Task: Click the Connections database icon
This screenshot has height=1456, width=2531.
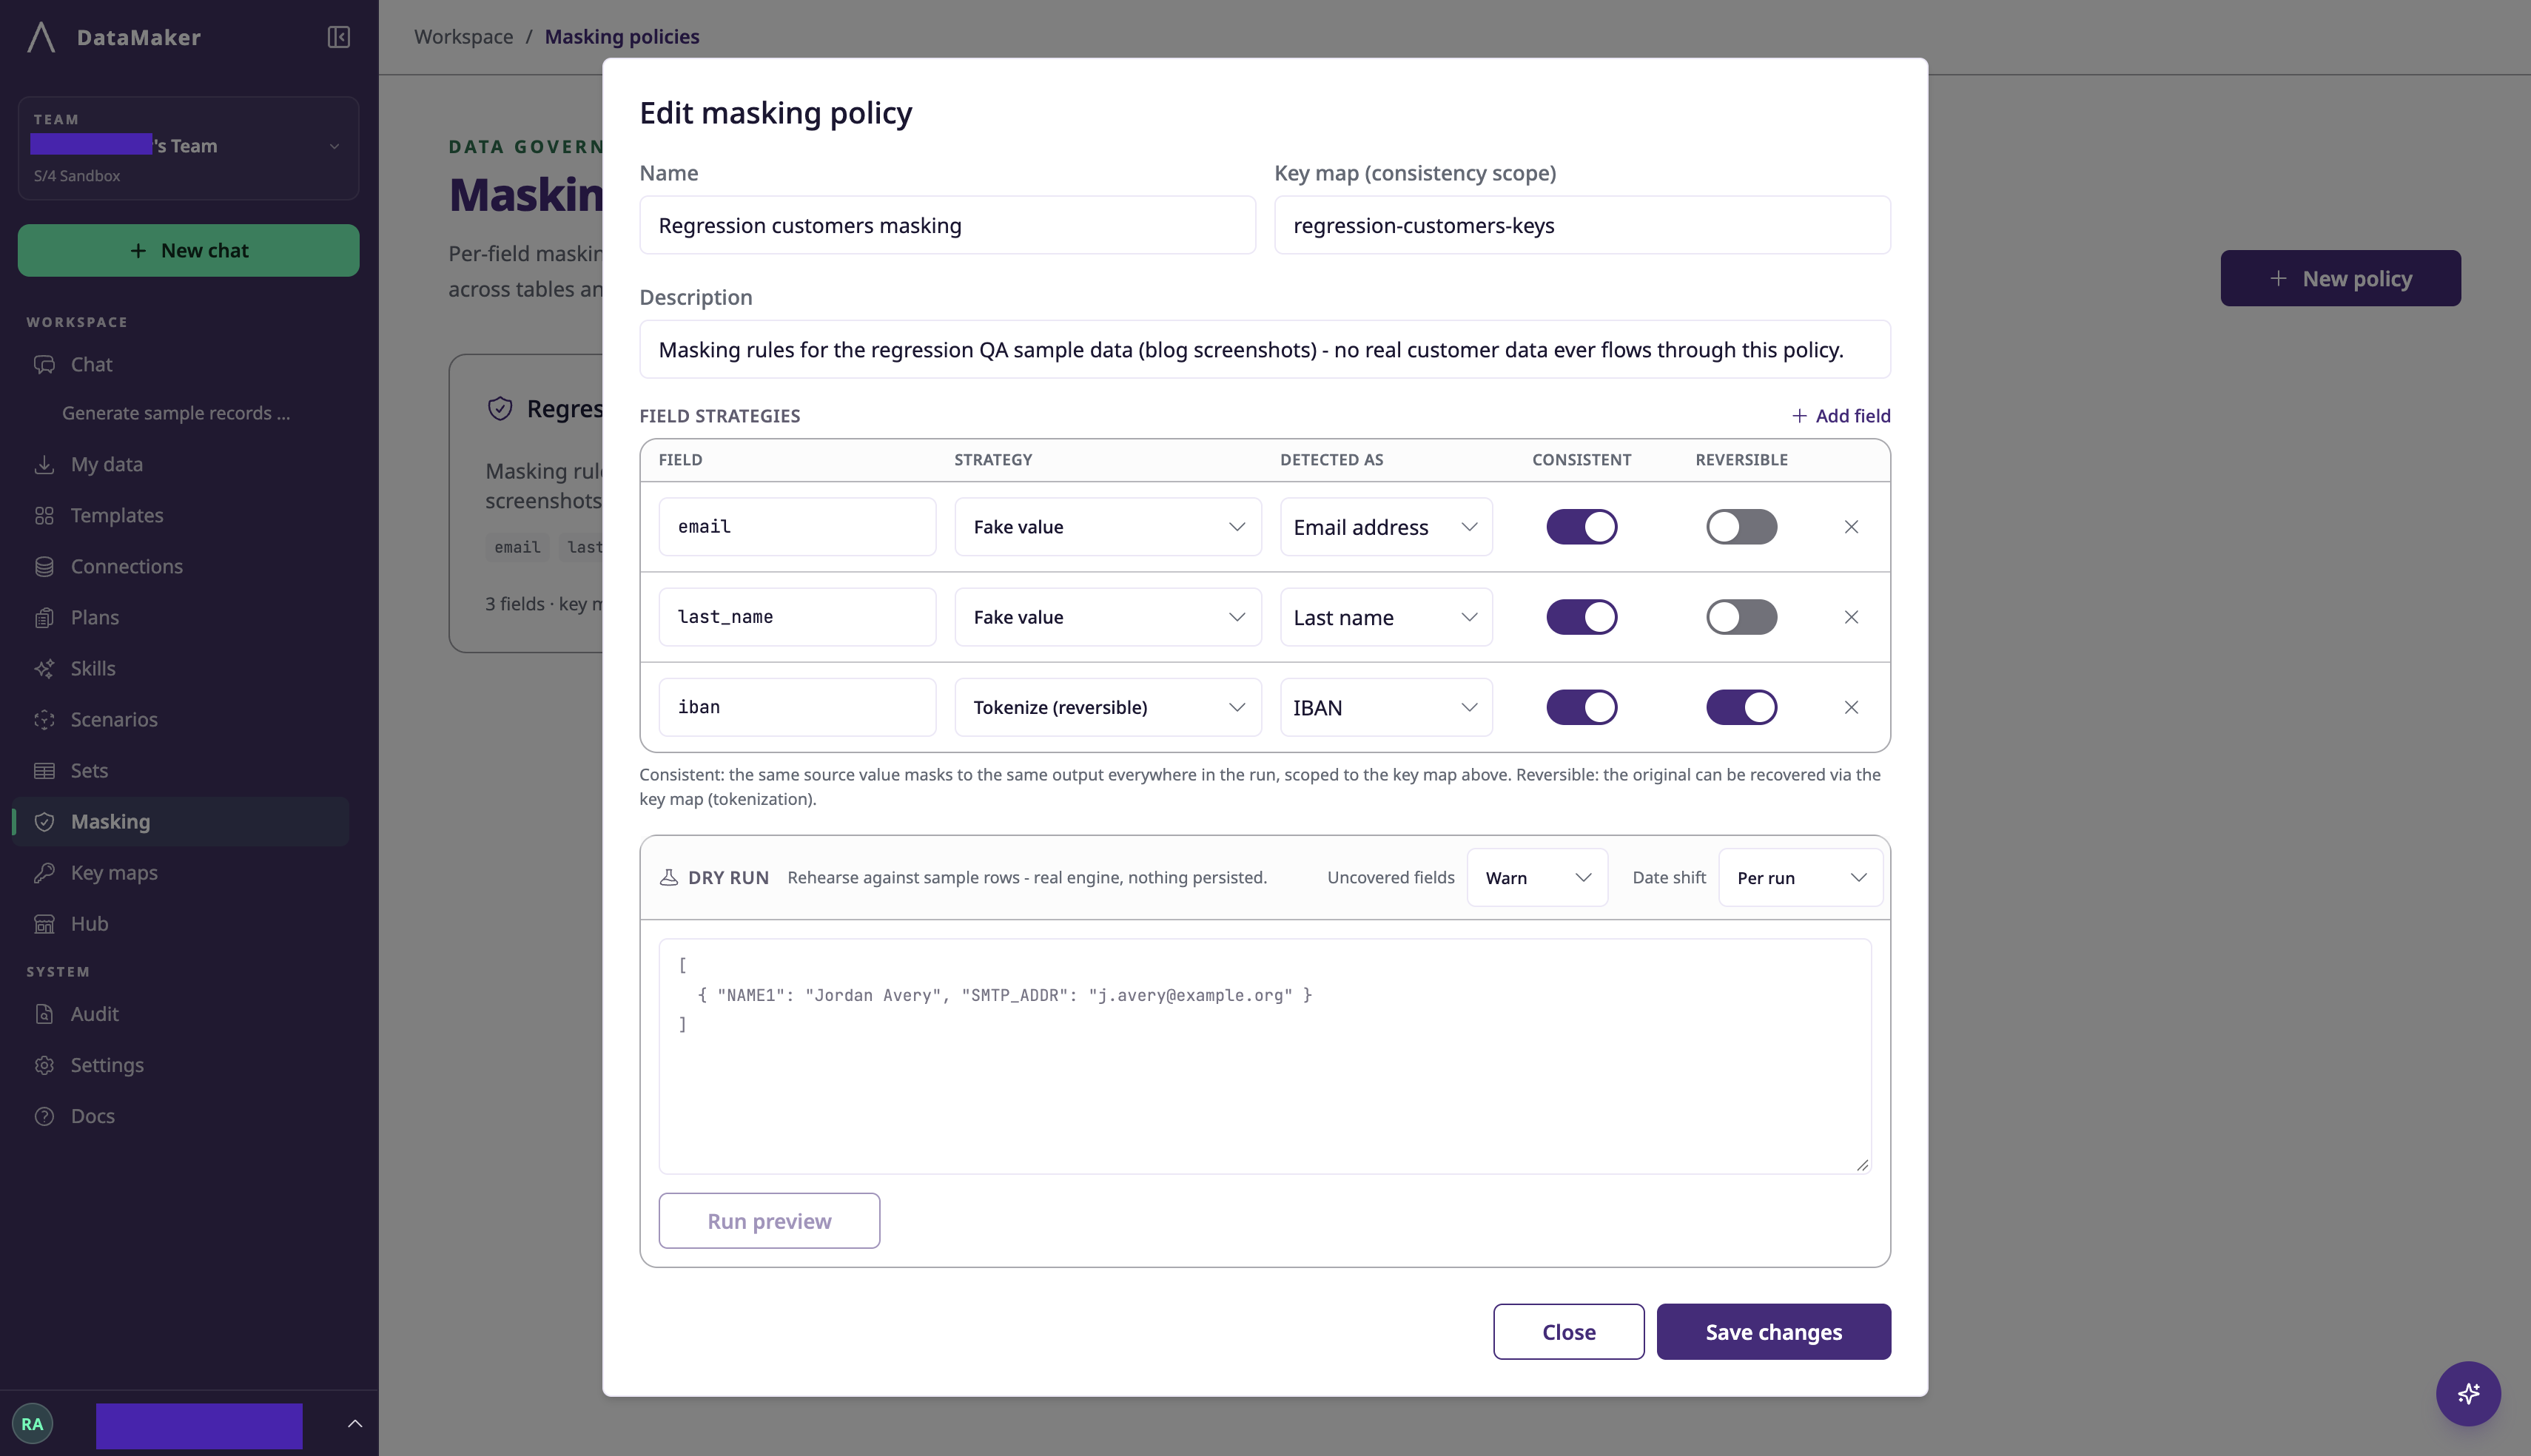Action: coord(44,567)
